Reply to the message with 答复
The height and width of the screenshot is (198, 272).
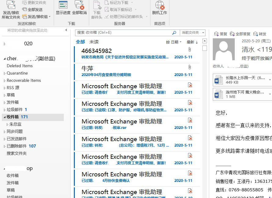click(220, 34)
